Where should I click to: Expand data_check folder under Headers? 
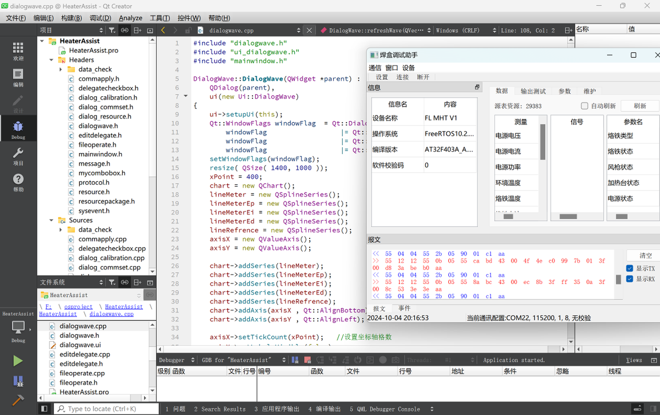(x=61, y=69)
